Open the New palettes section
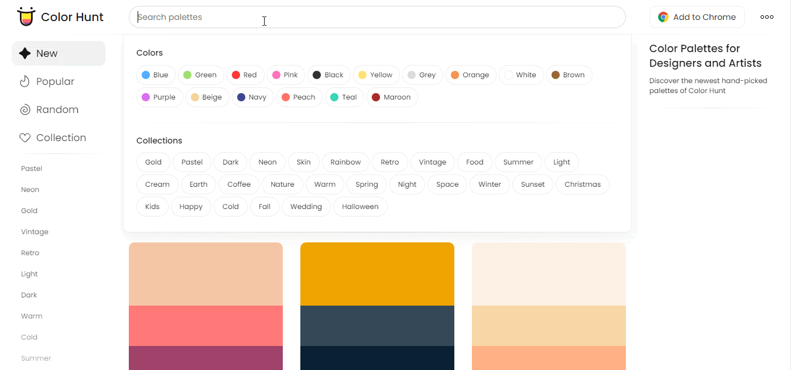The height and width of the screenshot is (370, 791). [59, 53]
